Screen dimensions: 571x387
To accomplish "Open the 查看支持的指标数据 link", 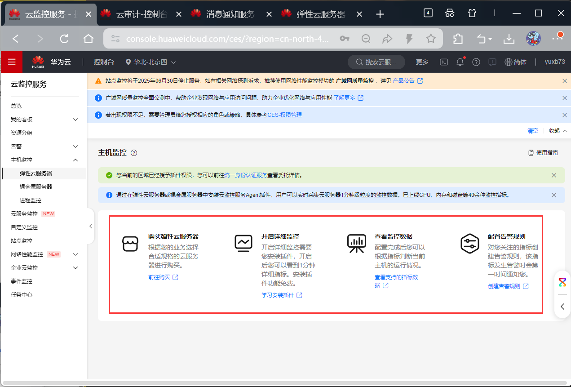I will click(x=396, y=281).
